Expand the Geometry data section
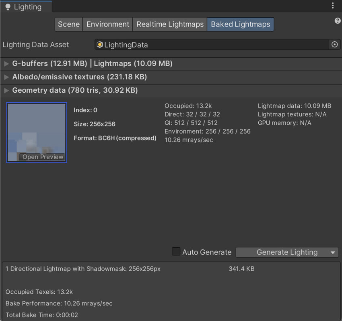 coord(6,90)
